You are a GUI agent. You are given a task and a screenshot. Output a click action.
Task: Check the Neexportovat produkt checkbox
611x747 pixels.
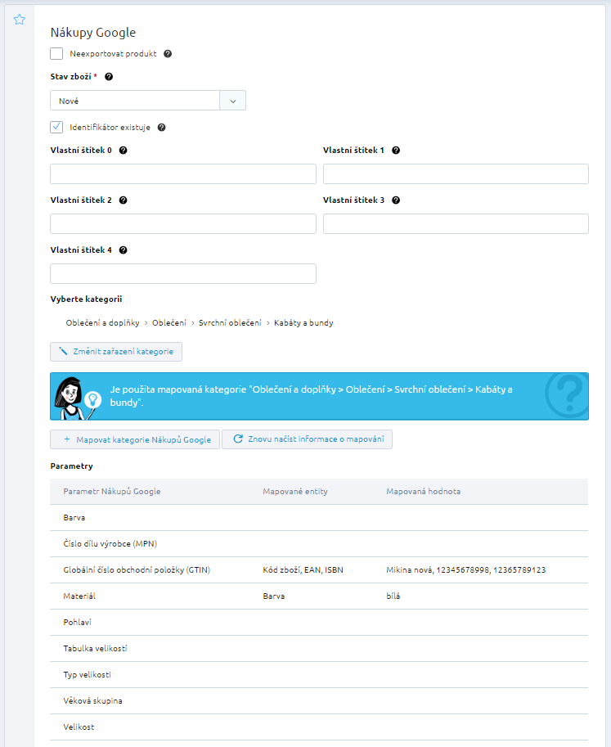(x=56, y=54)
